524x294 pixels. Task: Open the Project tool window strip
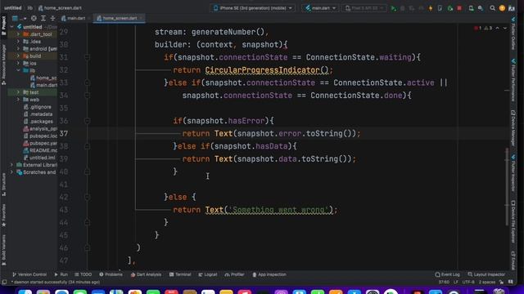tap(3, 25)
